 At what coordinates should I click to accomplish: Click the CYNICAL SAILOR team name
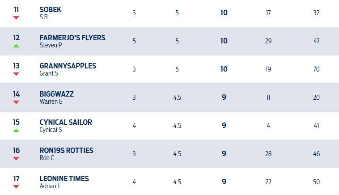coord(66,122)
